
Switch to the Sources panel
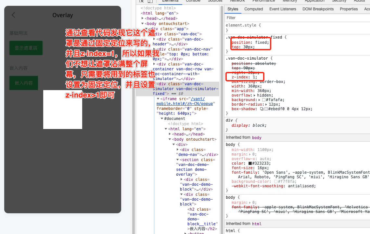(x=215, y=1)
